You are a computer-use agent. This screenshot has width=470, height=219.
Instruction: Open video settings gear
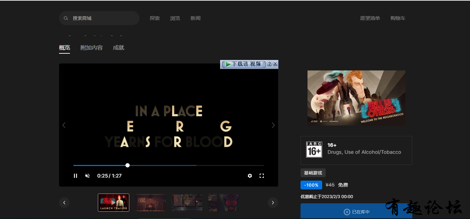click(x=250, y=176)
